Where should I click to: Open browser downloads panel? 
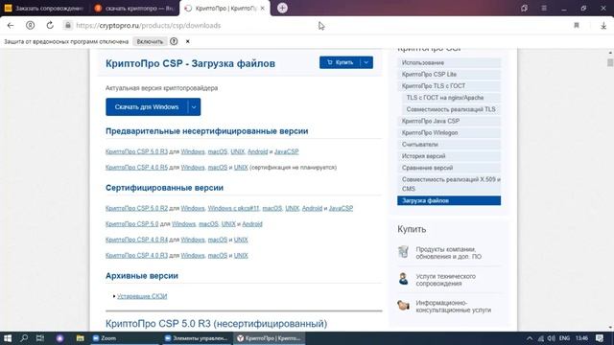(603, 26)
